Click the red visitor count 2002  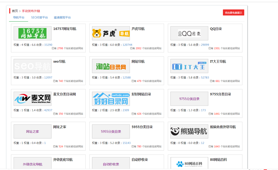[138, 48]
